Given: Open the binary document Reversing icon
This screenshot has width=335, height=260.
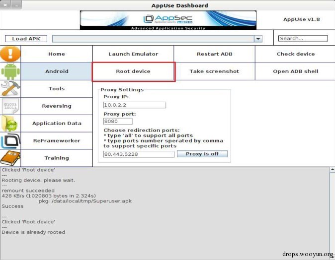Looking at the screenshot, I should coord(10,106).
